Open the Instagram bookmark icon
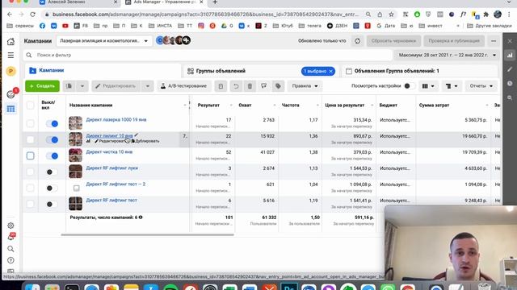Viewport: 517px width, 290px height. [201, 26]
